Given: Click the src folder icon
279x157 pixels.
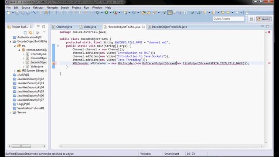Looking at the screenshot, I should click(x=19, y=46).
